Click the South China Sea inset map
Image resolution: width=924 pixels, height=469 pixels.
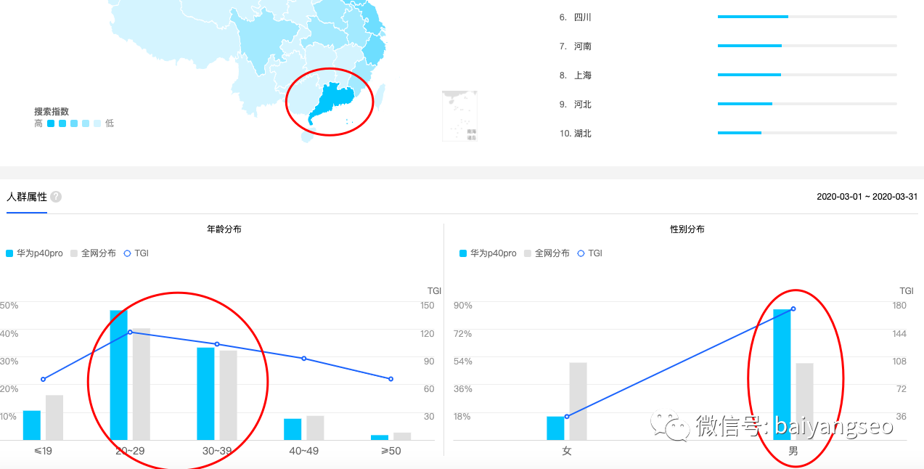coord(459,115)
